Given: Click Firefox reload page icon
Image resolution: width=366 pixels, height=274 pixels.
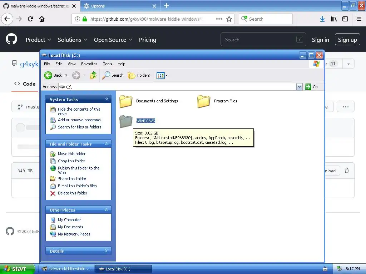Looking at the screenshot, I should pyautogui.click(x=31, y=19).
